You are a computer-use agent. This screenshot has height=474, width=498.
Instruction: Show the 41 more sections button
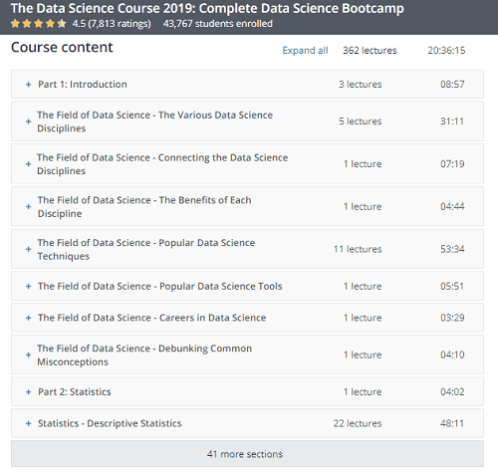[247, 454]
